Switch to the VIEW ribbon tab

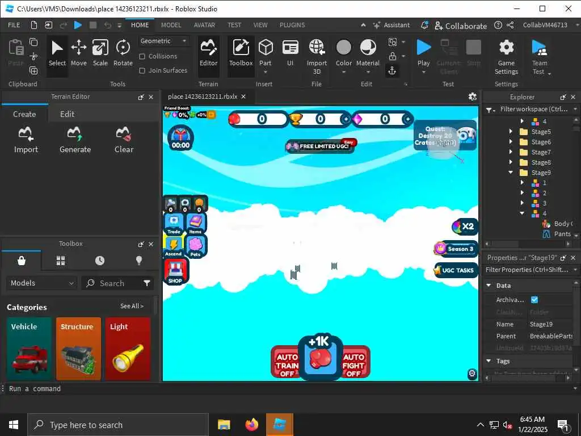pyautogui.click(x=260, y=25)
